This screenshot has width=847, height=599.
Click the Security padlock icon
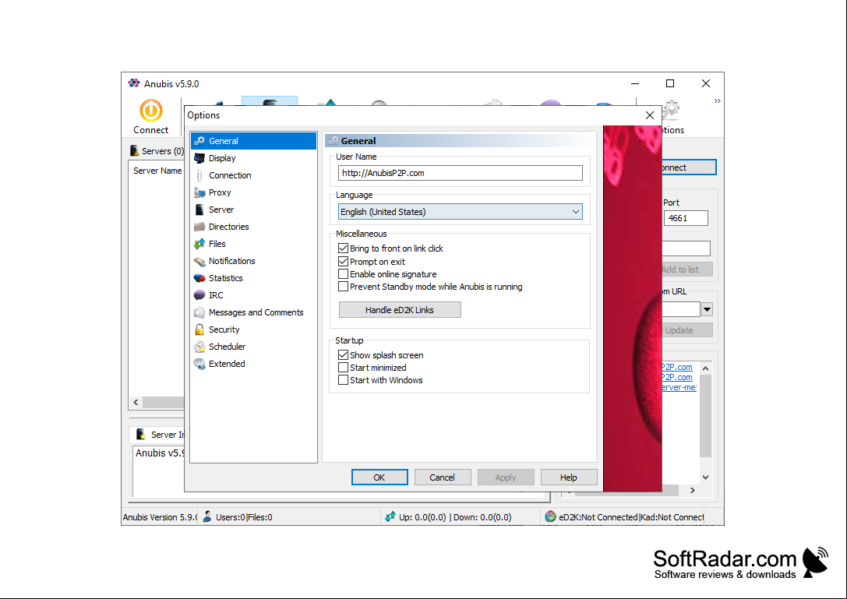click(x=199, y=329)
